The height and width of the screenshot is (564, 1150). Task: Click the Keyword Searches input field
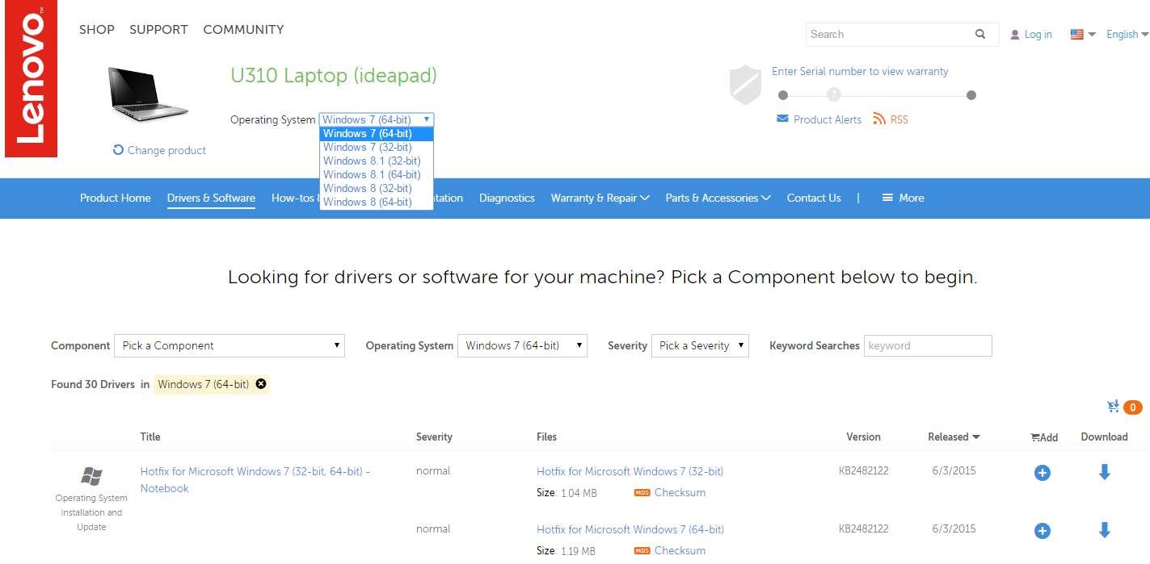point(928,345)
